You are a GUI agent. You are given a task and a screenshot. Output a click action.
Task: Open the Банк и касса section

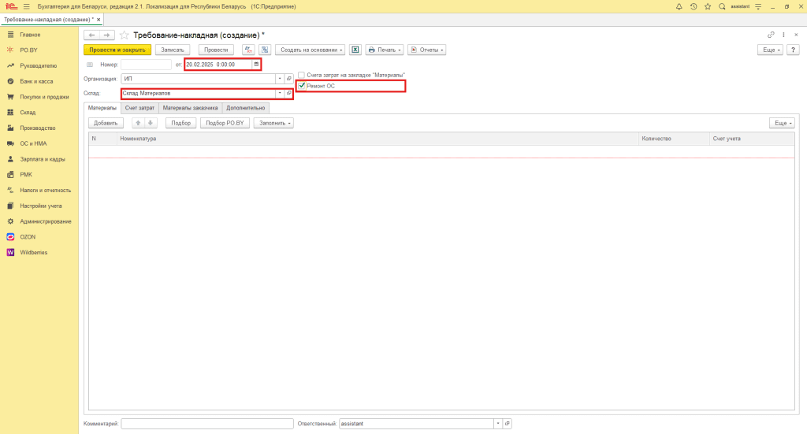point(36,81)
